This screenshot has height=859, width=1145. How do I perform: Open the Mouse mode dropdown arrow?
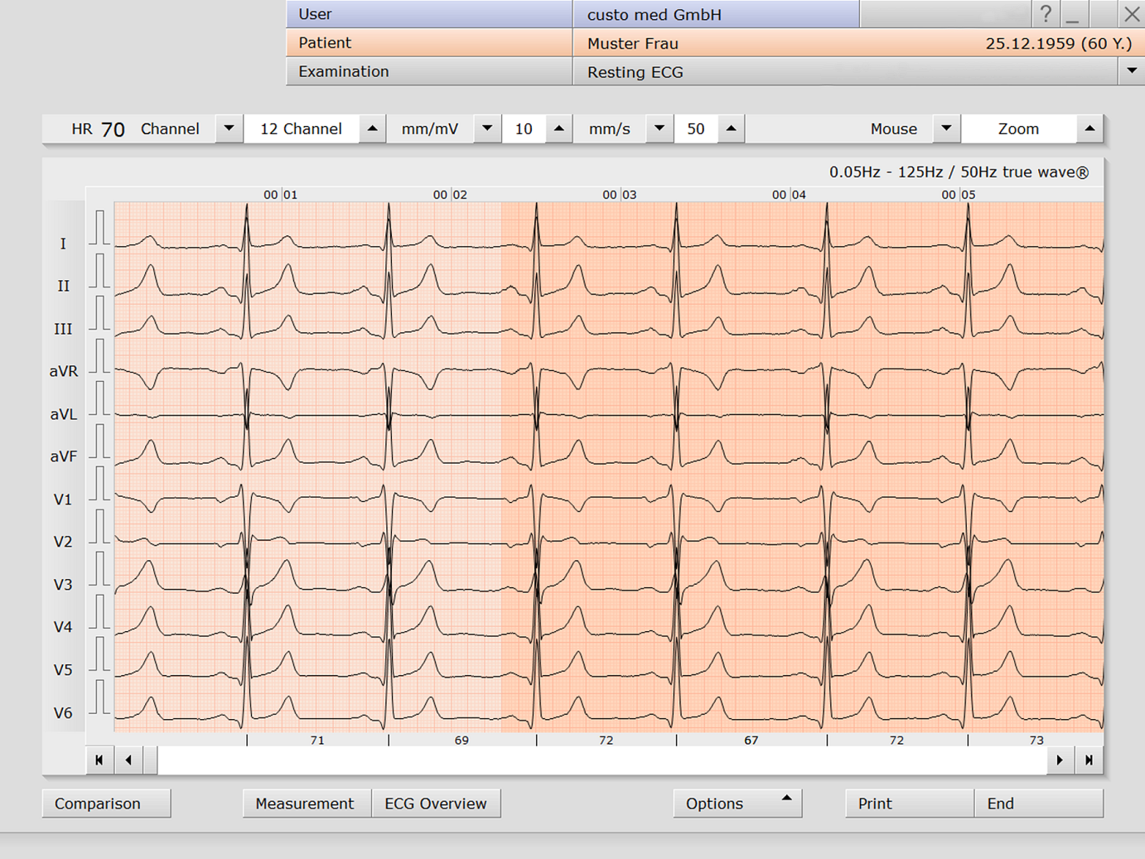(x=946, y=128)
